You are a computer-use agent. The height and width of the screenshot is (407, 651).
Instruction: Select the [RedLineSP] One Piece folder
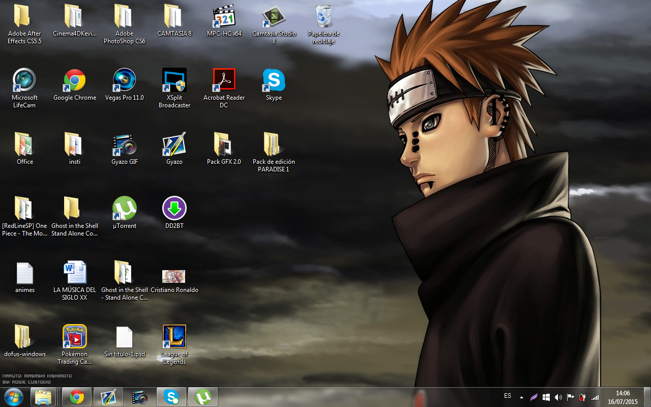[24, 216]
